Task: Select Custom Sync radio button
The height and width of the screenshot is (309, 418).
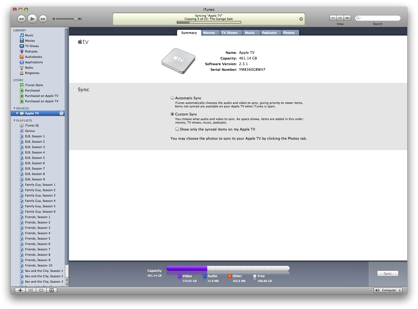Action: point(172,114)
